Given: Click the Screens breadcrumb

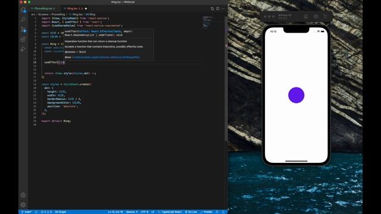Looking at the screenshot, I should 43,14.
